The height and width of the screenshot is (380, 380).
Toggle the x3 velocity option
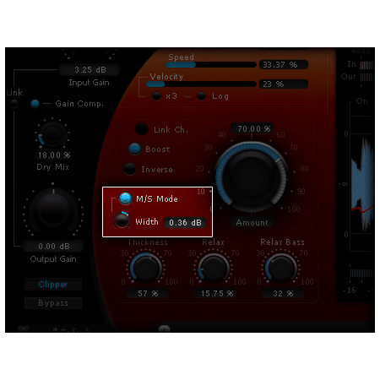pyautogui.click(x=156, y=96)
